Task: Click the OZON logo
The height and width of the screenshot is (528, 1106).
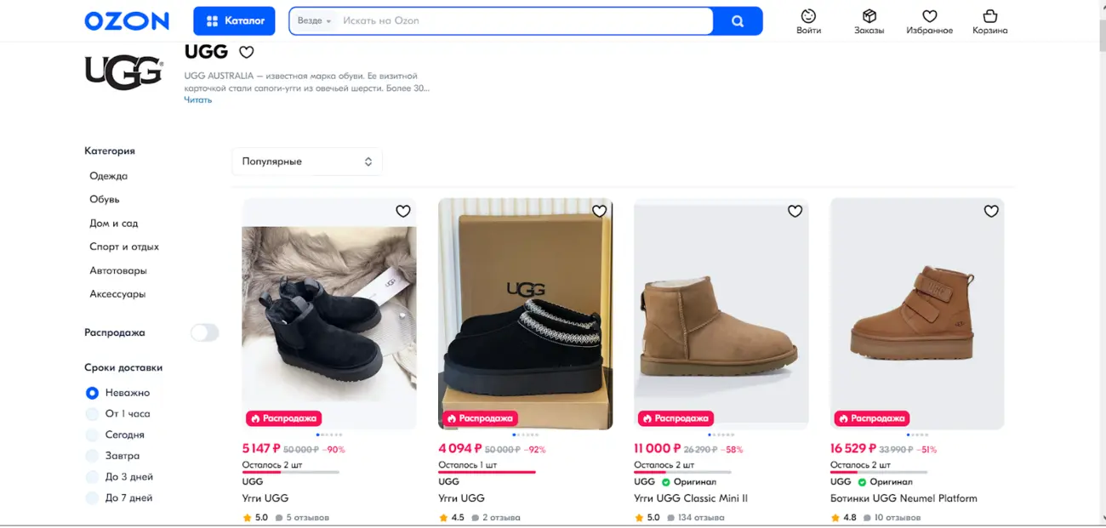Action: (127, 21)
